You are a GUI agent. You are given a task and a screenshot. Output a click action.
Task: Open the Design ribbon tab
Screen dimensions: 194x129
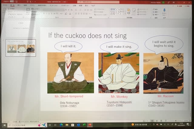point(32,5)
